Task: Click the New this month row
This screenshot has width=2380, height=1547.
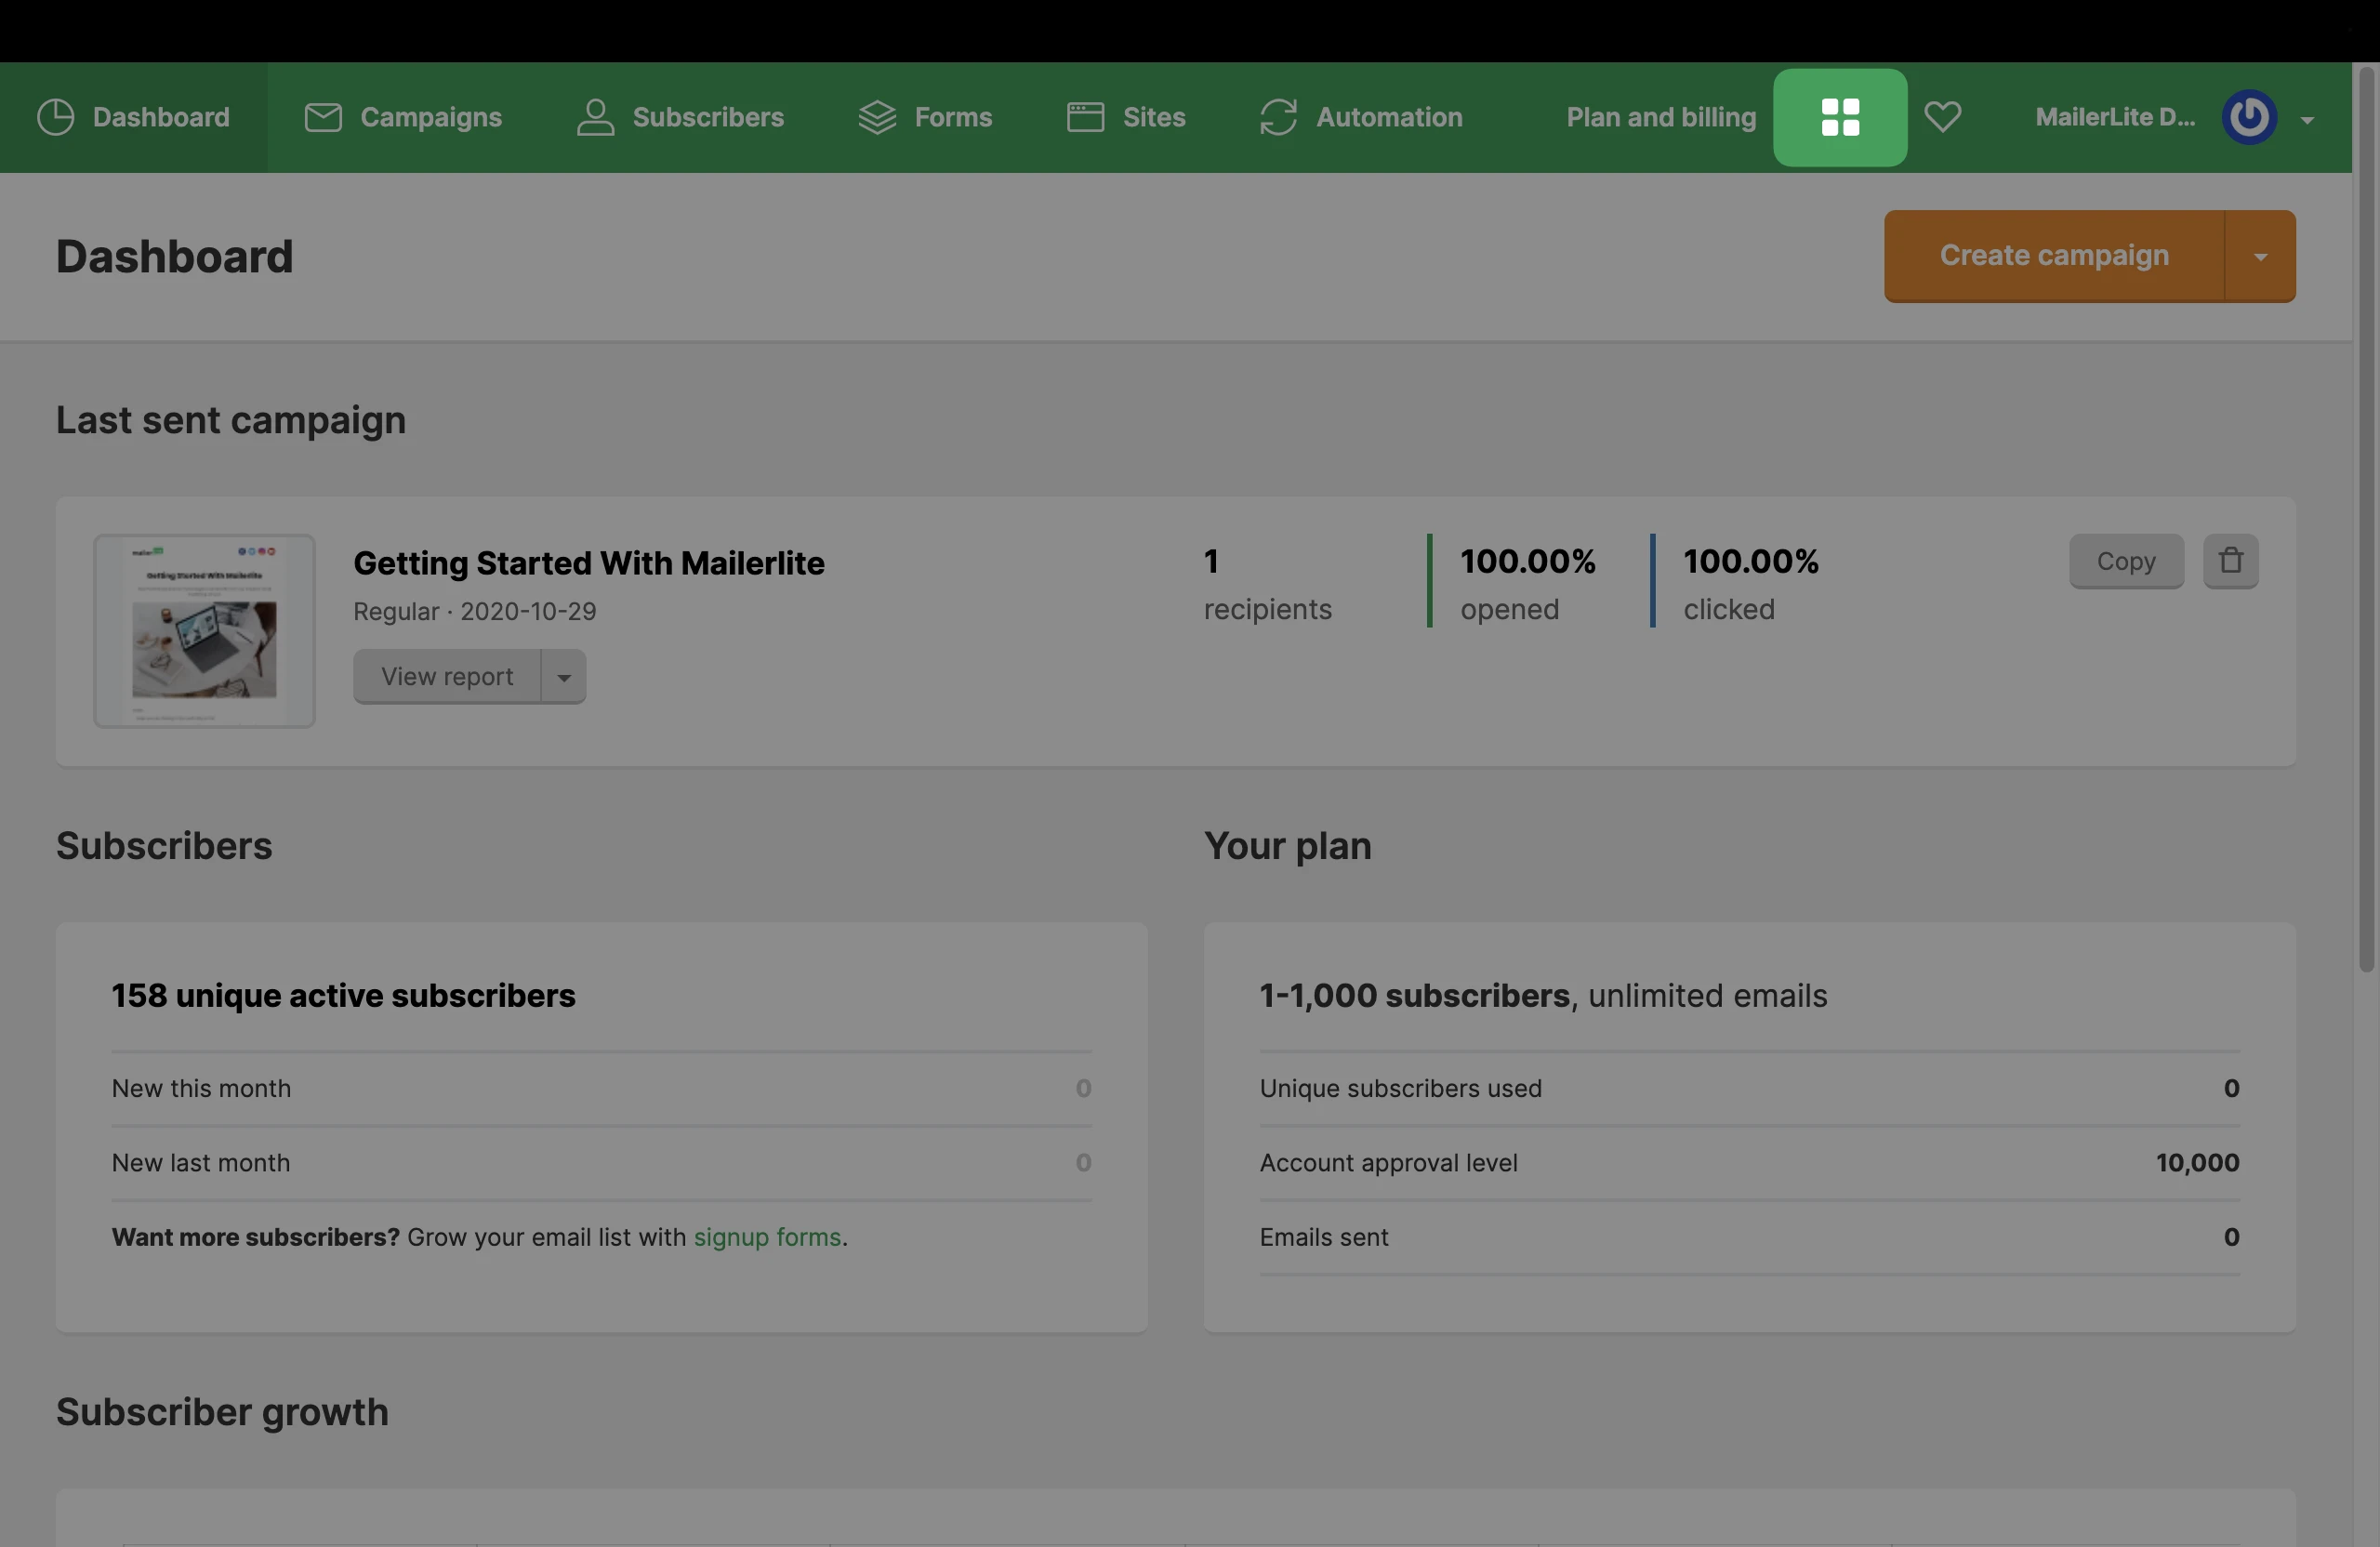Action: coord(601,1088)
